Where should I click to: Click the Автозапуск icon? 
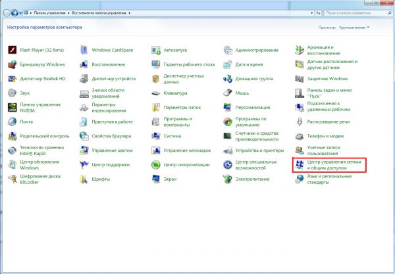coord(155,50)
